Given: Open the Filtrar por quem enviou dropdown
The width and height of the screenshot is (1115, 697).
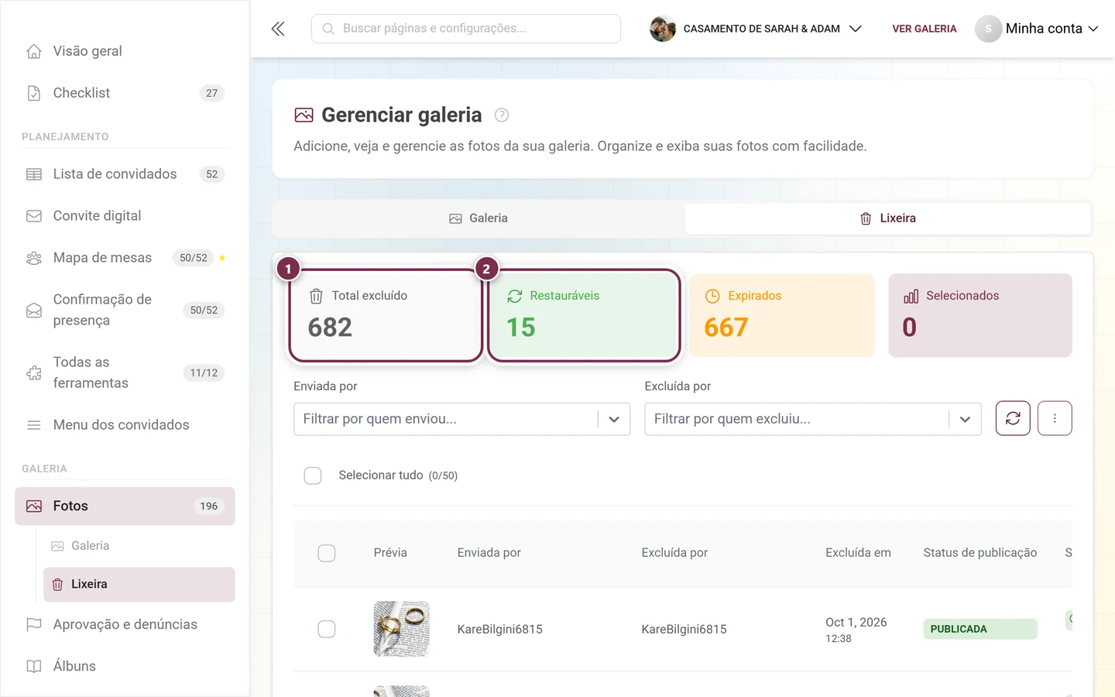Looking at the screenshot, I should pos(461,419).
